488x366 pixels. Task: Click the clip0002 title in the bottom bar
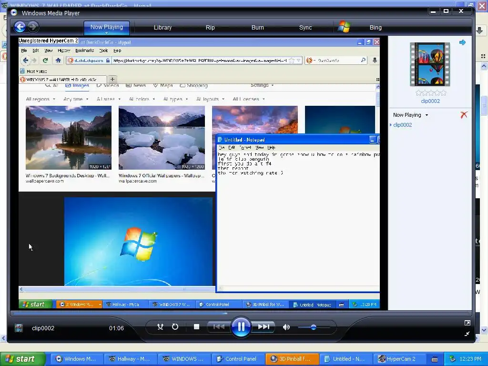click(43, 328)
